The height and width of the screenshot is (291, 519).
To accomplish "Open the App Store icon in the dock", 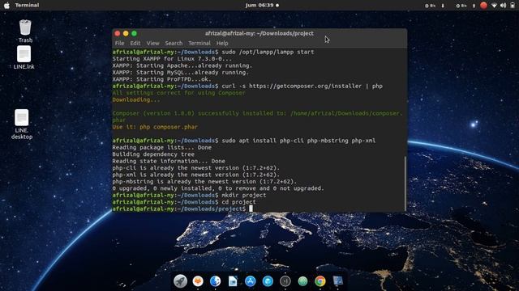I will pos(251,281).
